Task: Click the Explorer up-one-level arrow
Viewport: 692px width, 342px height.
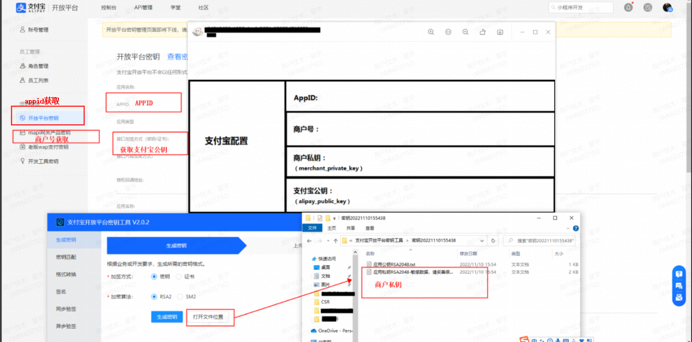Action: tap(335, 240)
